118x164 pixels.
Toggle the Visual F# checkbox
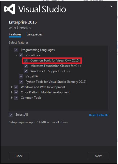click(21, 76)
